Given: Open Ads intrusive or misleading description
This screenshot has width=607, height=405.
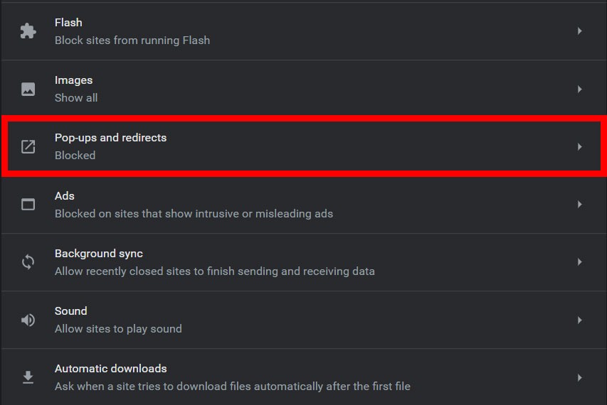Looking at the screenshot, I should (x=194, y=213).
